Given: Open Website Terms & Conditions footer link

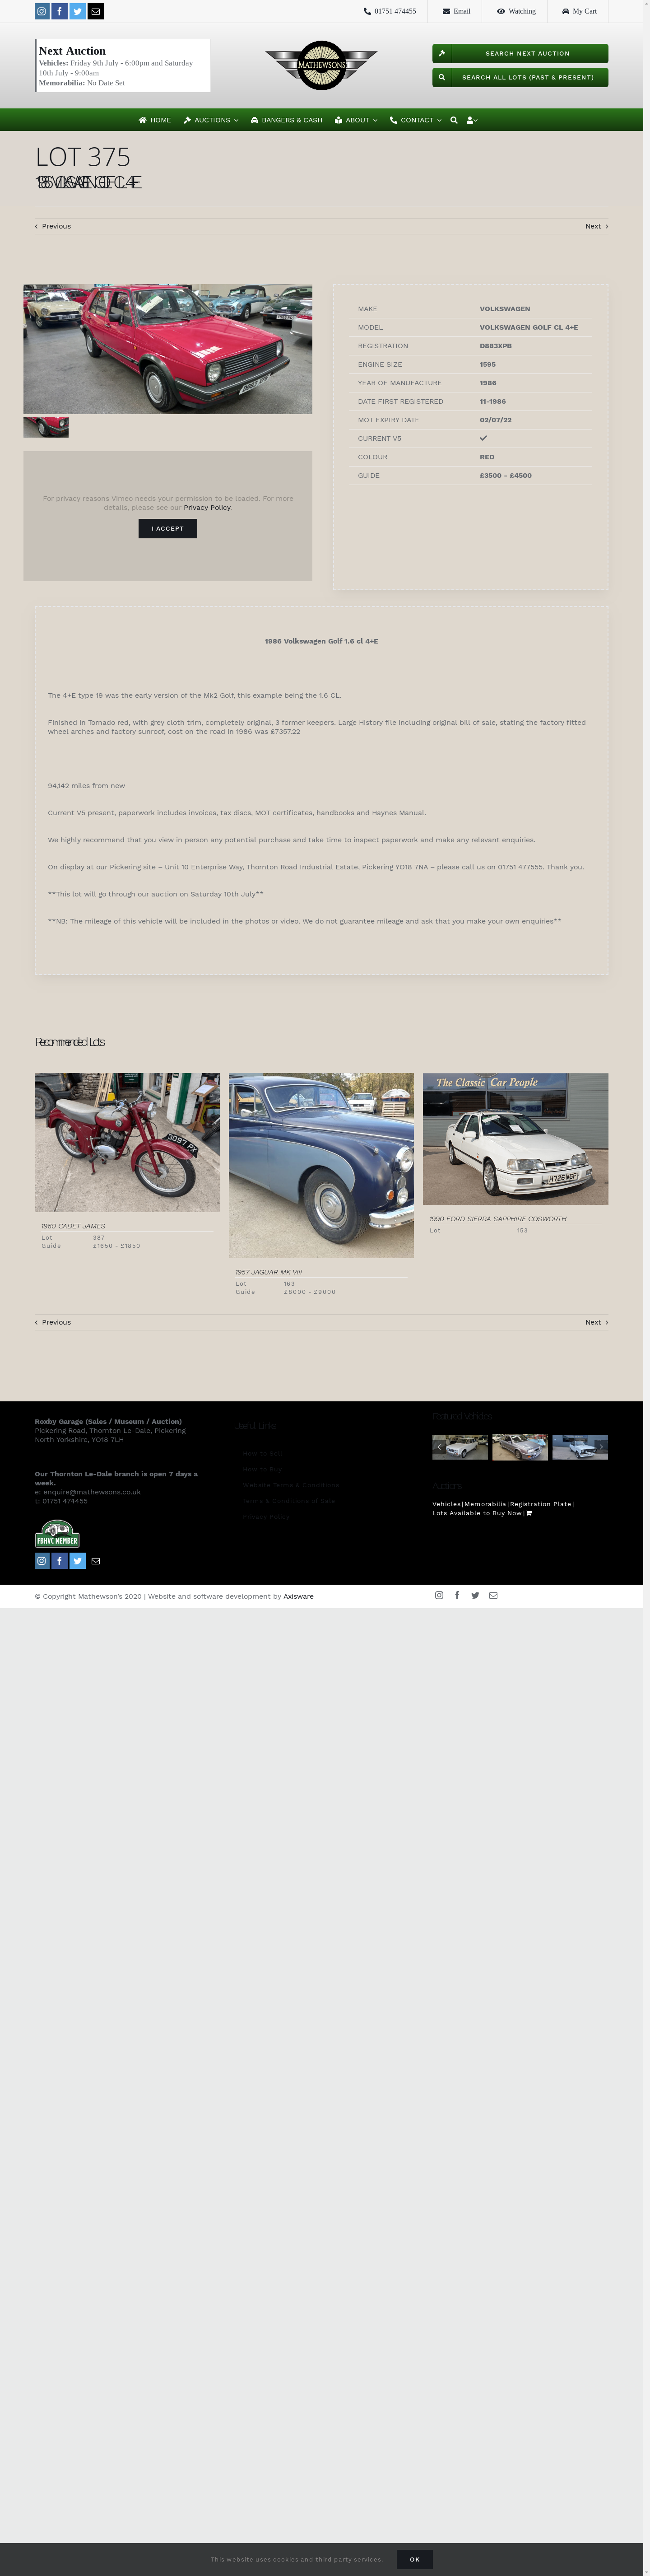Looking at the screenshot, I should (x=291, y=1485).
